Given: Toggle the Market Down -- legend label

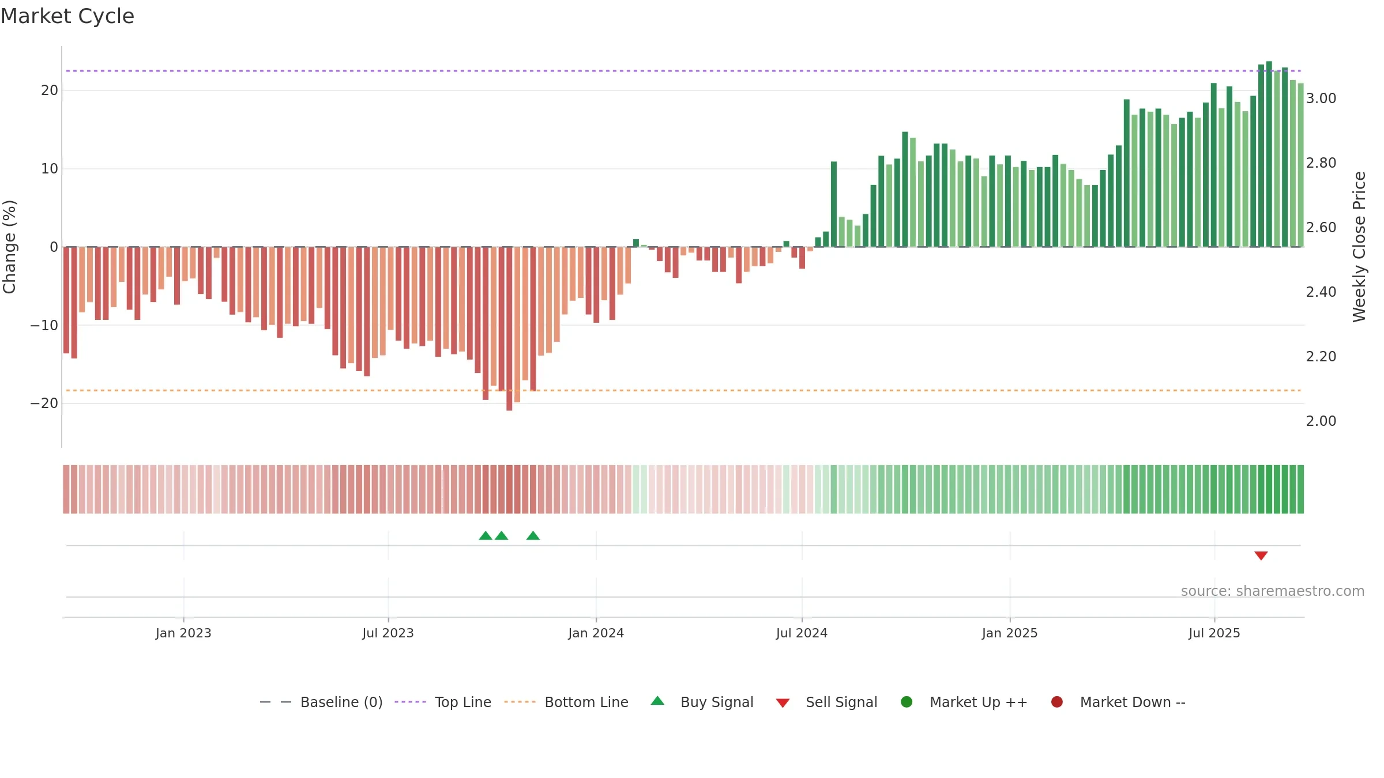Looking at the screenshot, I should [x=1133, y=702].
